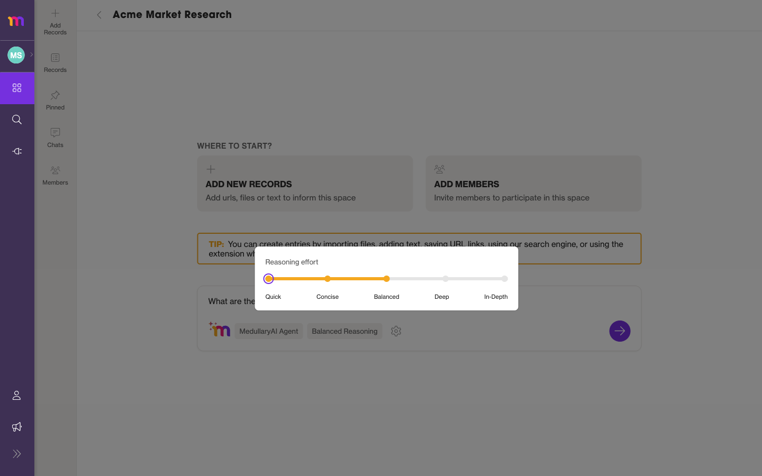762x476 pixels.
Task: Open the search magnifier icon
Action: click(17, 120)
